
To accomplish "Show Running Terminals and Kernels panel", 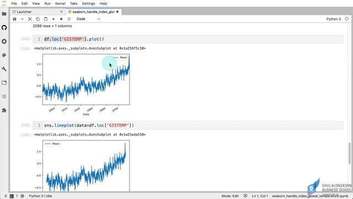I will coord(4,41).
